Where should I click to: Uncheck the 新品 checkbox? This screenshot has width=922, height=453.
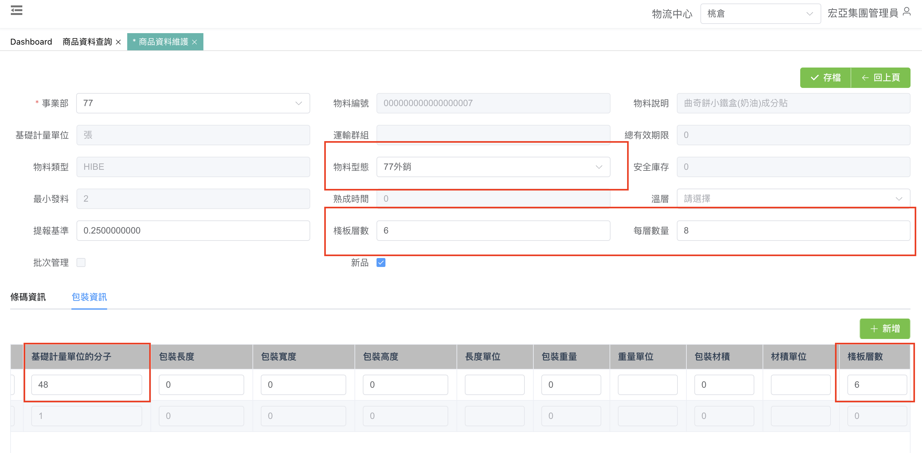tap(381, 263)
